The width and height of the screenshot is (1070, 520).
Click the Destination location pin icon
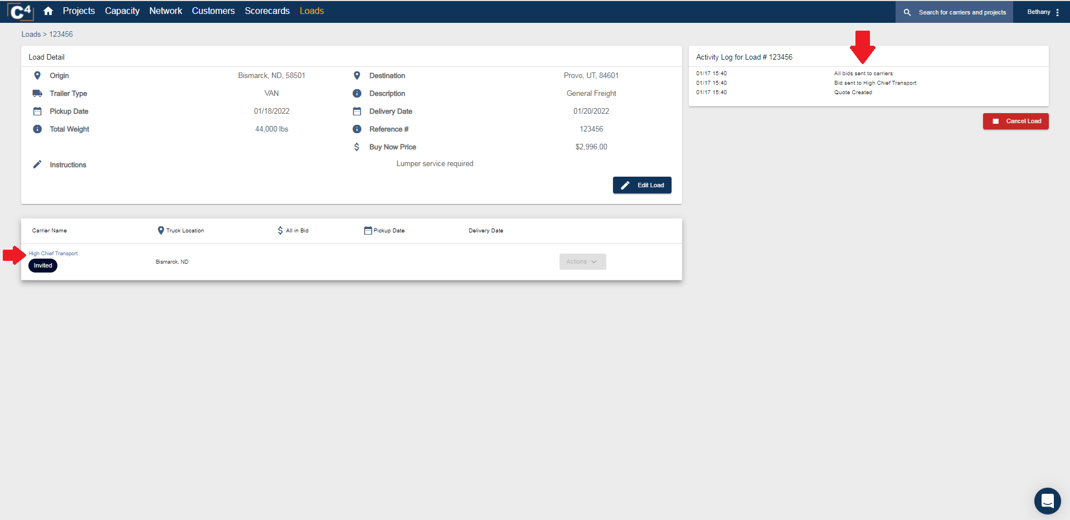pos(357,75)
